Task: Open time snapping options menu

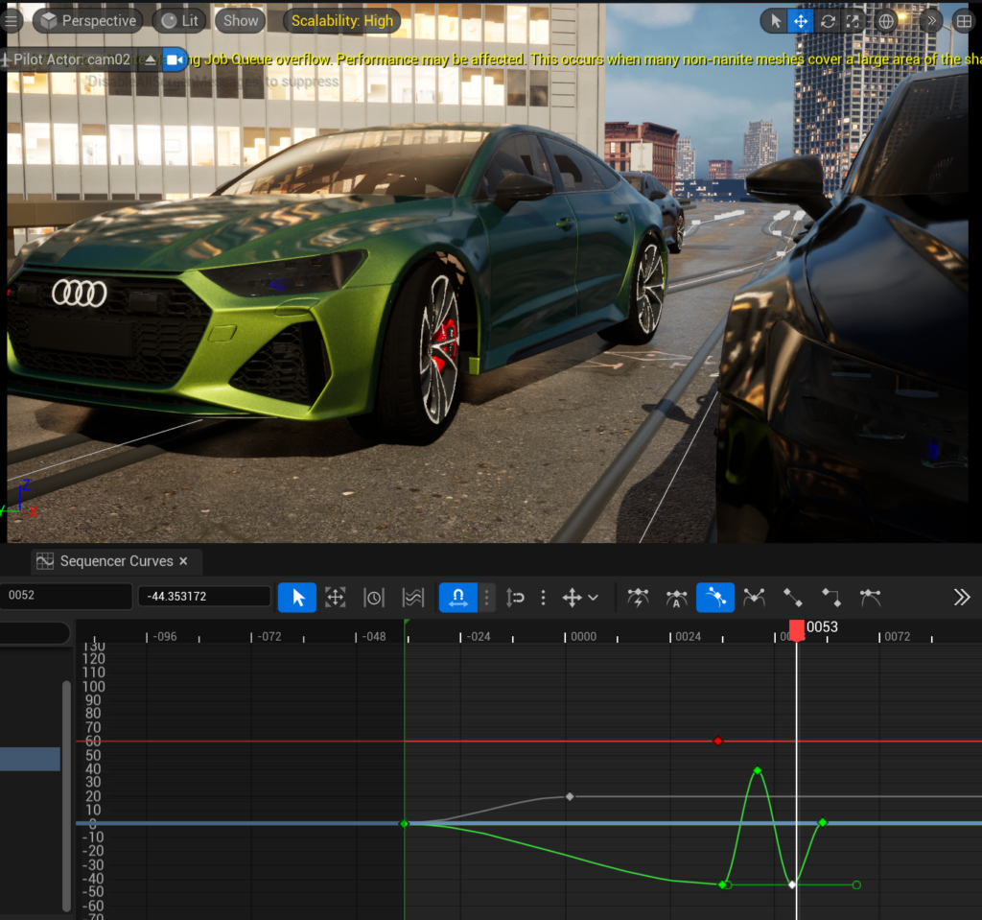Action: pos(486,598)
